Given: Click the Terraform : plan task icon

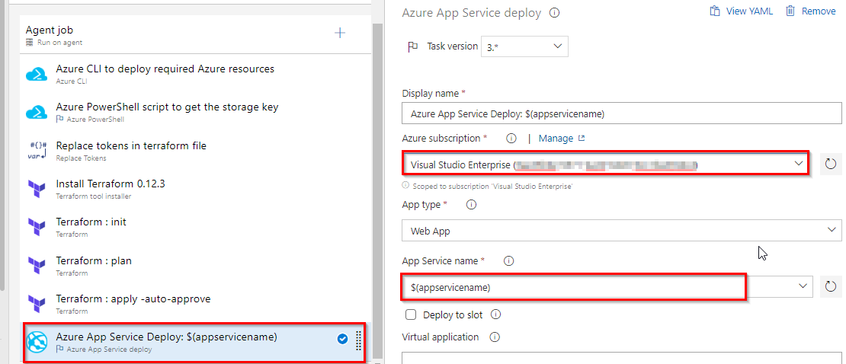Looking at the screenshot, I should (x=37, y=267).
